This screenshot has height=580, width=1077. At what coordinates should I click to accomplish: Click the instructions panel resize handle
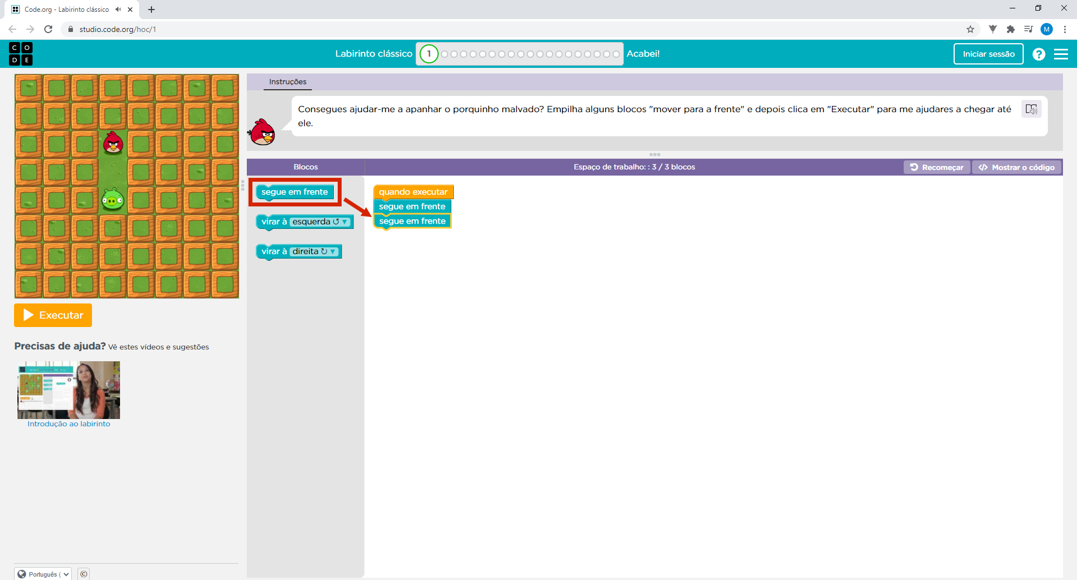pyautogui.click(x=655, y=154)
